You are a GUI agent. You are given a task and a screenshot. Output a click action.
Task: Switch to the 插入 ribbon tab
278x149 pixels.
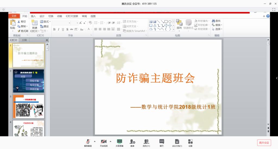point(33,16)
